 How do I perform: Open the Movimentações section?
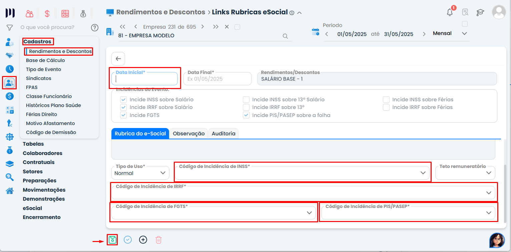44,190
